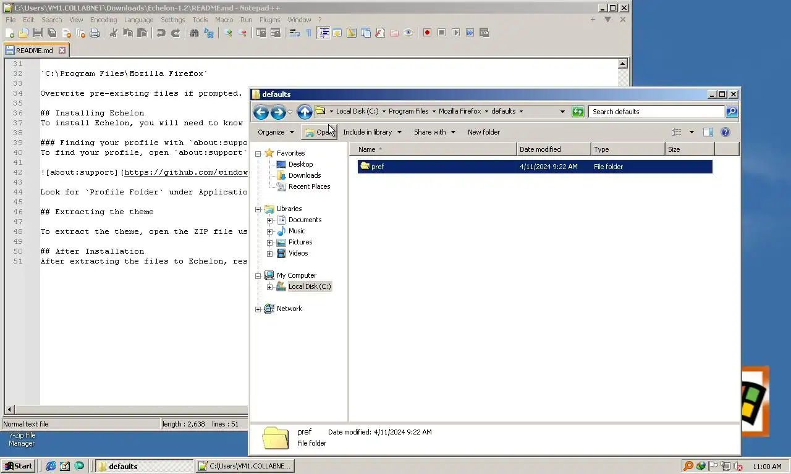The height and width of the screenshot is (474, 791).
Task: Click the Up folder arrow in Explorer
Action: [305, 112]
